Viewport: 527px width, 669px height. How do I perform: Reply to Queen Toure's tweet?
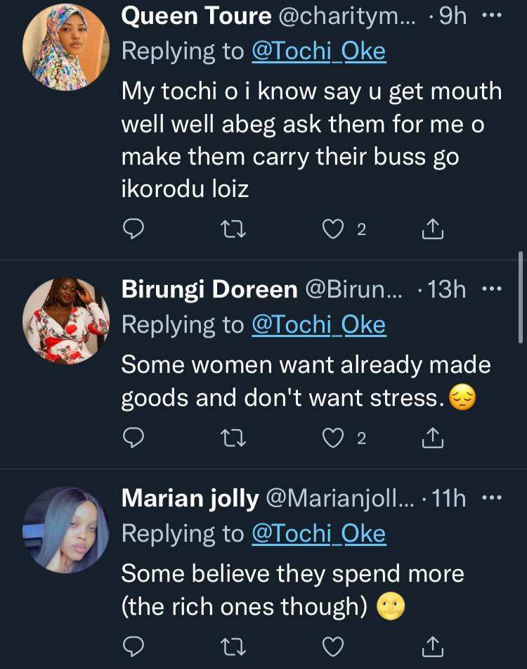pyautogui.click(x=134, y=229)
